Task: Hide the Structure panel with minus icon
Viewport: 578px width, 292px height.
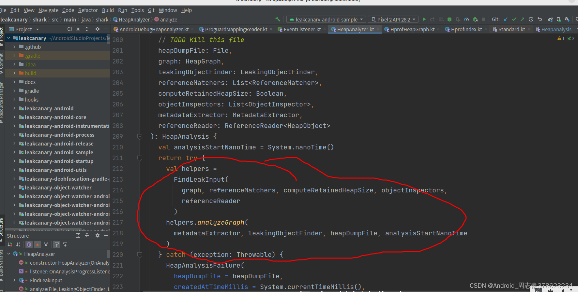Action: click(x=106, y=235)
